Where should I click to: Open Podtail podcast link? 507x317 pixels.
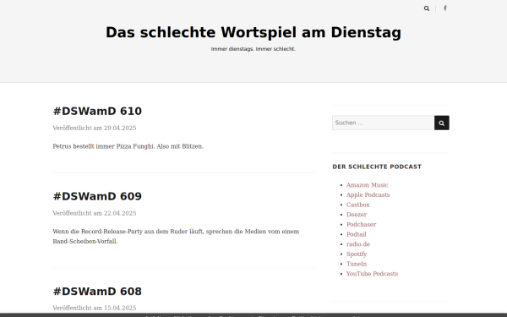coord(357,234)
